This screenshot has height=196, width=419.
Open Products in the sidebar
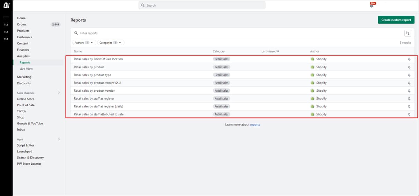pyautogui.click(x=23, y=31)
